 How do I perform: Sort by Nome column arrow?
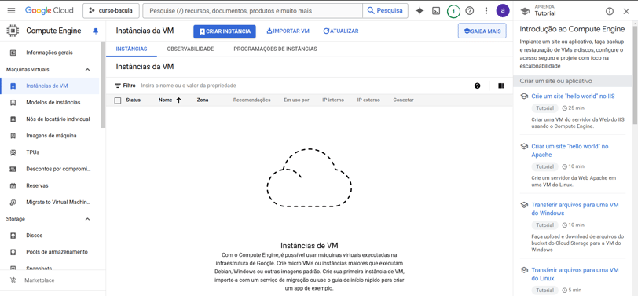(178, 100)
